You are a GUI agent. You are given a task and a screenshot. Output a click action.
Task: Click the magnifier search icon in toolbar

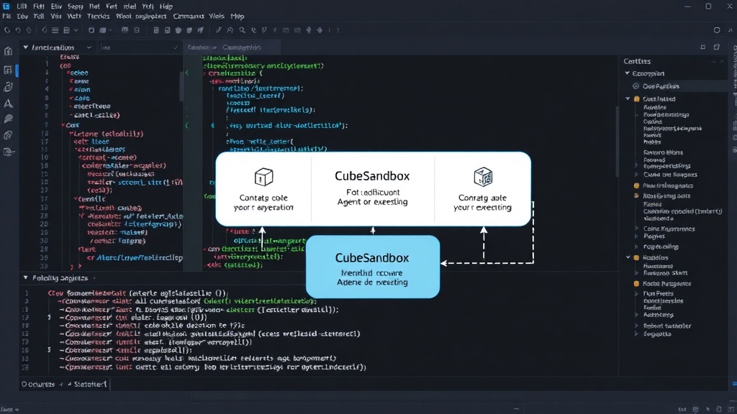click(x=242, y=30)
